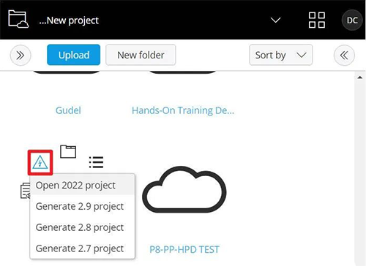366x266 pixels.
Task: Choose Generate 2.8 project
Action: click(x=83, y=227)
